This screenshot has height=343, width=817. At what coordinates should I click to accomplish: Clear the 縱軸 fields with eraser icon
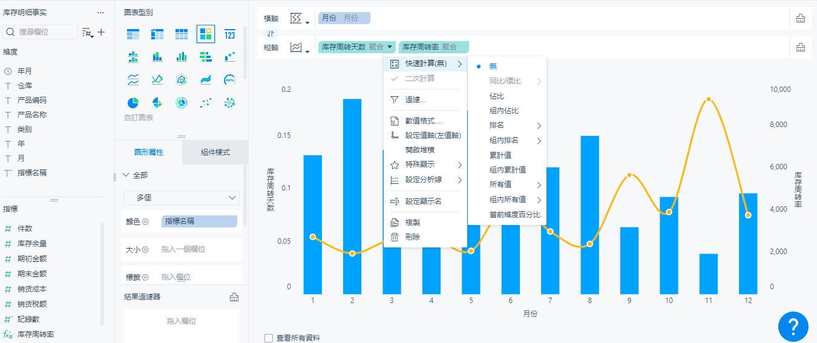coord(801,47)
